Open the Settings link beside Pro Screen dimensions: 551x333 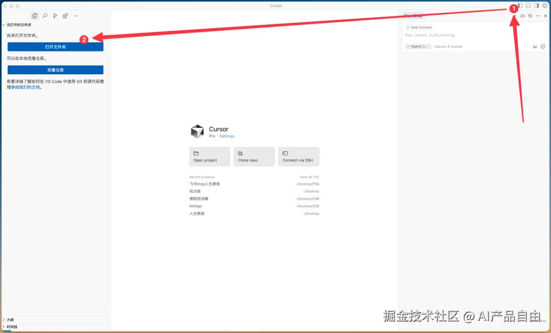tap(227, 136)
